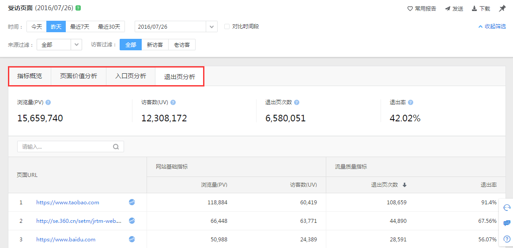Open the https://www.taobao.com link
The height and width of the screenshot is (248, 513).
(x=68, y=203)
